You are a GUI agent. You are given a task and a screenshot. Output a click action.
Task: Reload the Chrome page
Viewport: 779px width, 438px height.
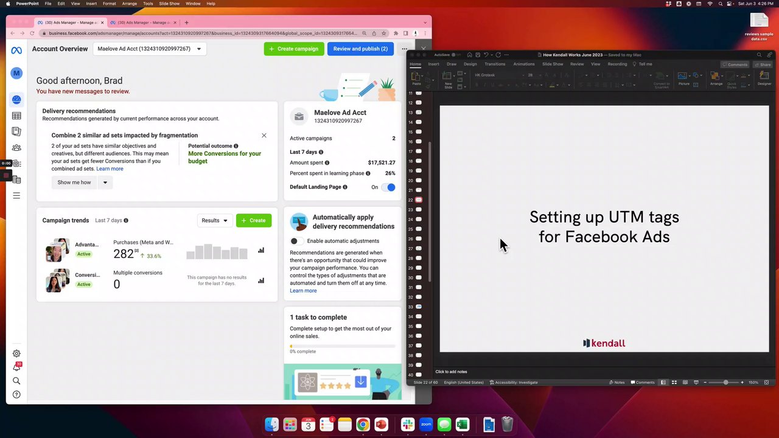(x=32, y=33)
